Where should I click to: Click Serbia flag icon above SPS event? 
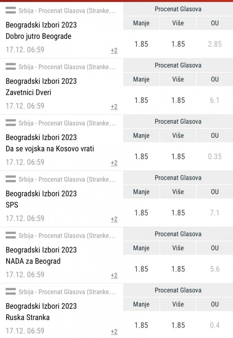click(x=11, y=179)
